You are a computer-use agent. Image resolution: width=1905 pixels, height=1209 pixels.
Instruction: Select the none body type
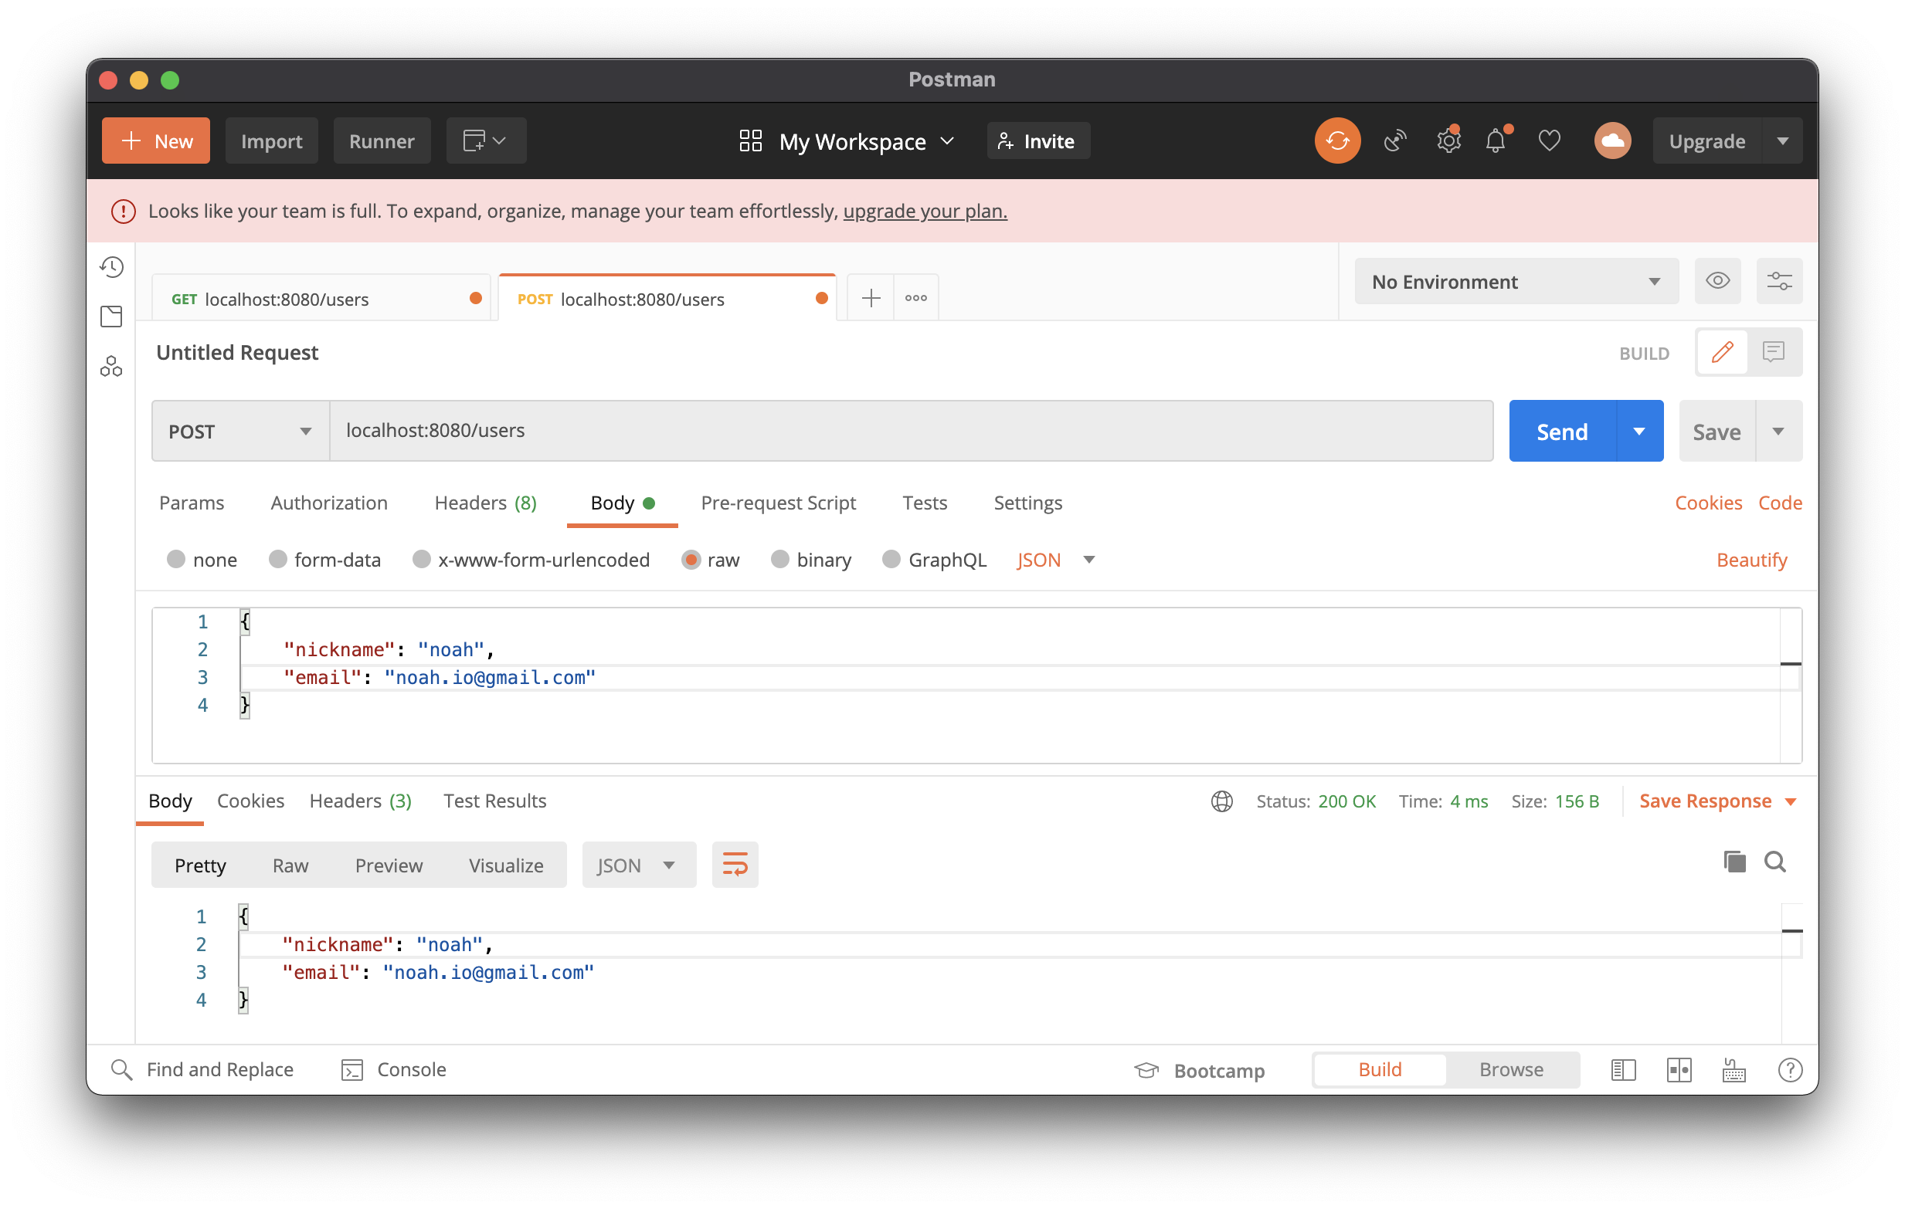coord(175,560)
